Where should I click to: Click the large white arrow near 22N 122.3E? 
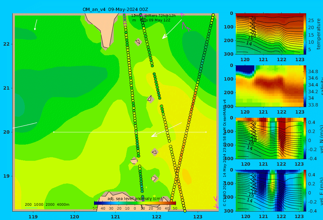pos(172,29)
